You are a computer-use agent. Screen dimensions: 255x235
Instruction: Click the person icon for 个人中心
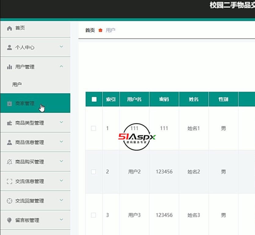(x=9, y=48)
